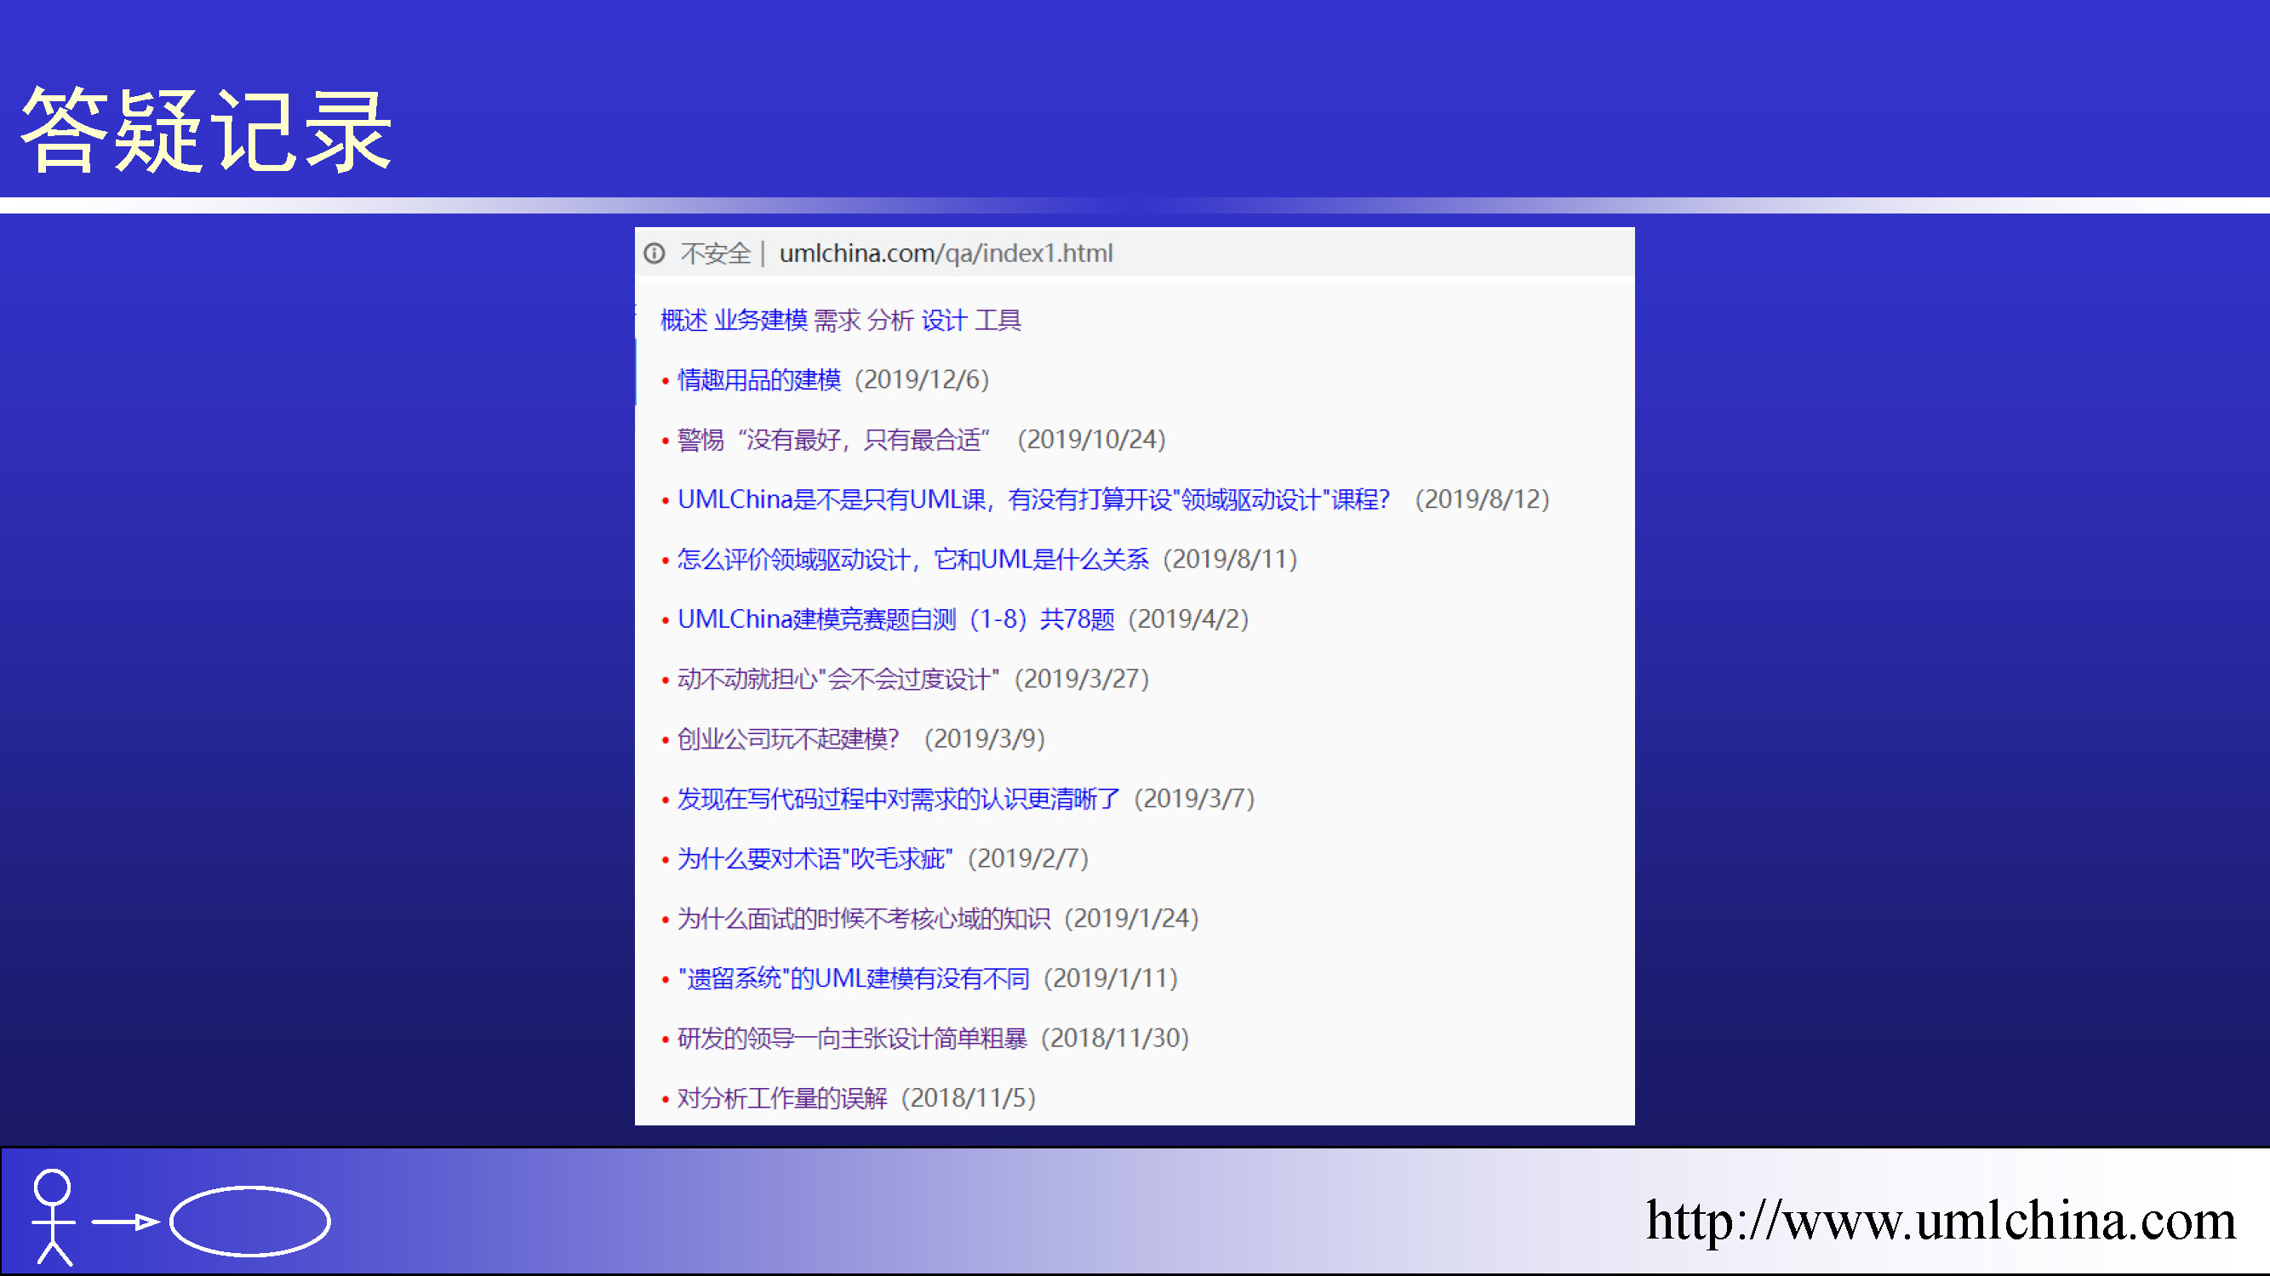This screenshot has width=2270, height=1276.
Task: Open 为什么要对术语"吹毛求疵" link
Action: [815, 859]
